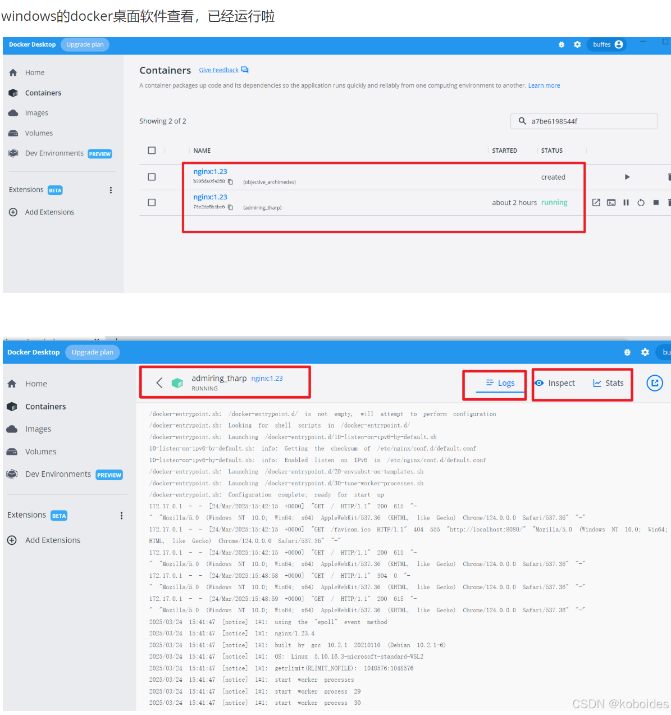671x715 pixels.
Task: Go to Home in logs view window sidebar
Action: (x=36, y=384)
